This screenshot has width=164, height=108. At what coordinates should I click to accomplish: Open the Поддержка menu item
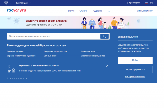point(97,11)
